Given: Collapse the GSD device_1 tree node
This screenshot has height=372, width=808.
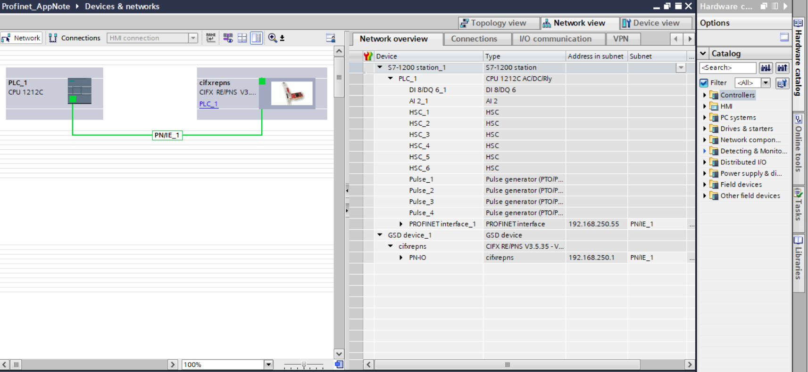Looking at the screenshot, I should (380, 235).
